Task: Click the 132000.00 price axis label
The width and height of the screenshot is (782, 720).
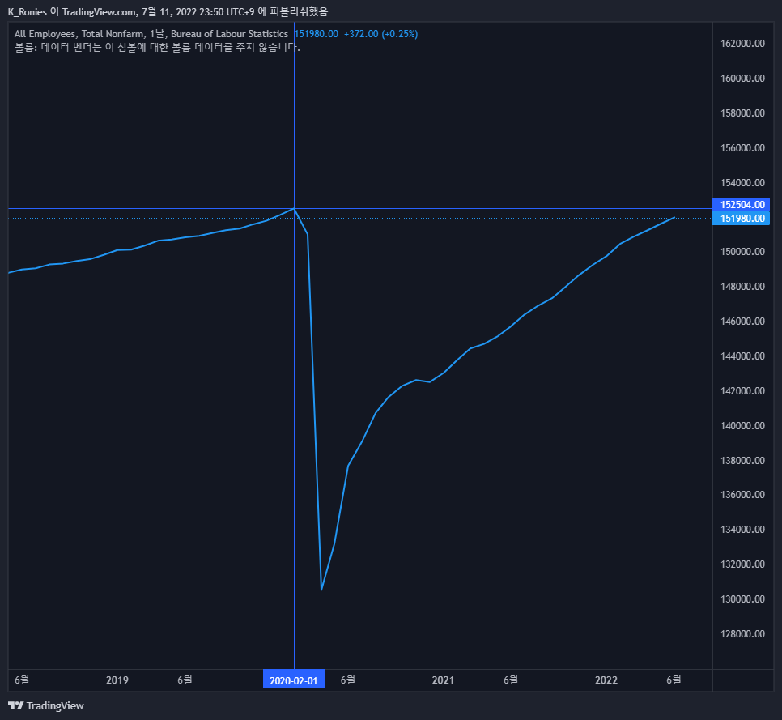Action: pyautogui.click(x=742, y=564)
